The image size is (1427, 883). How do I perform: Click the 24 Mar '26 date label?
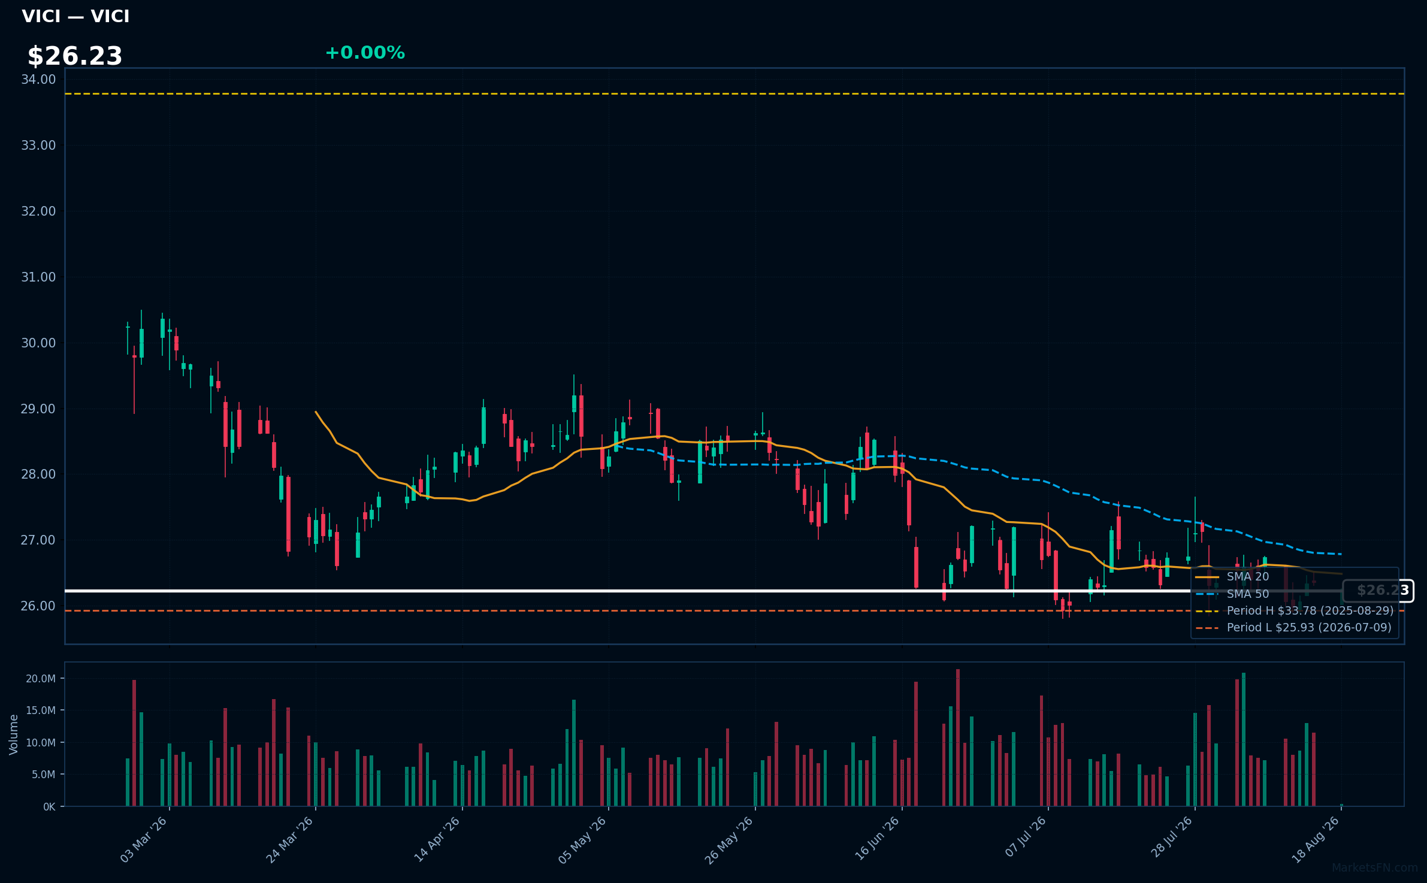pos(290,839)
